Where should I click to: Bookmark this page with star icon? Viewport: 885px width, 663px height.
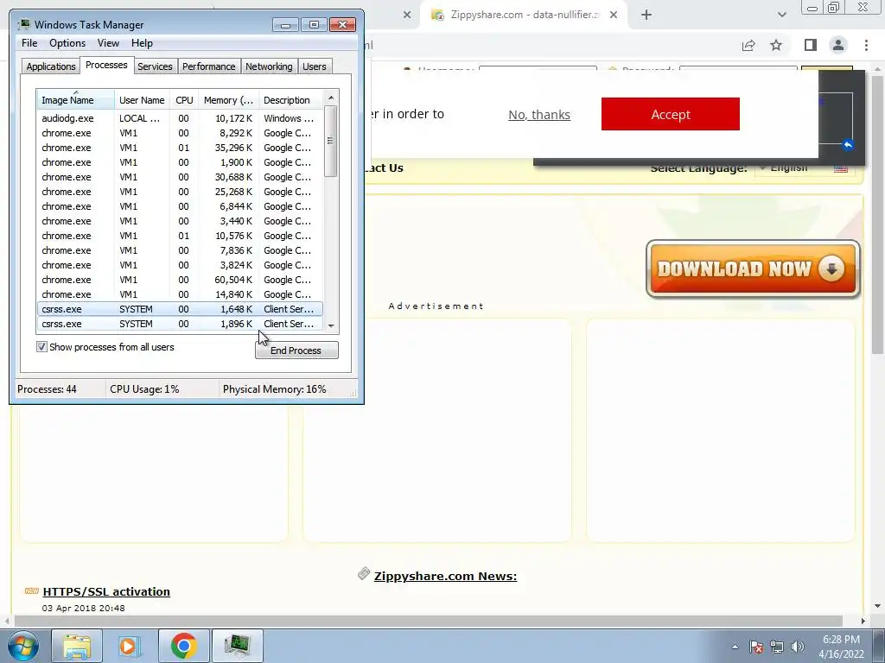pyautogui.click(x=776, y=45)
